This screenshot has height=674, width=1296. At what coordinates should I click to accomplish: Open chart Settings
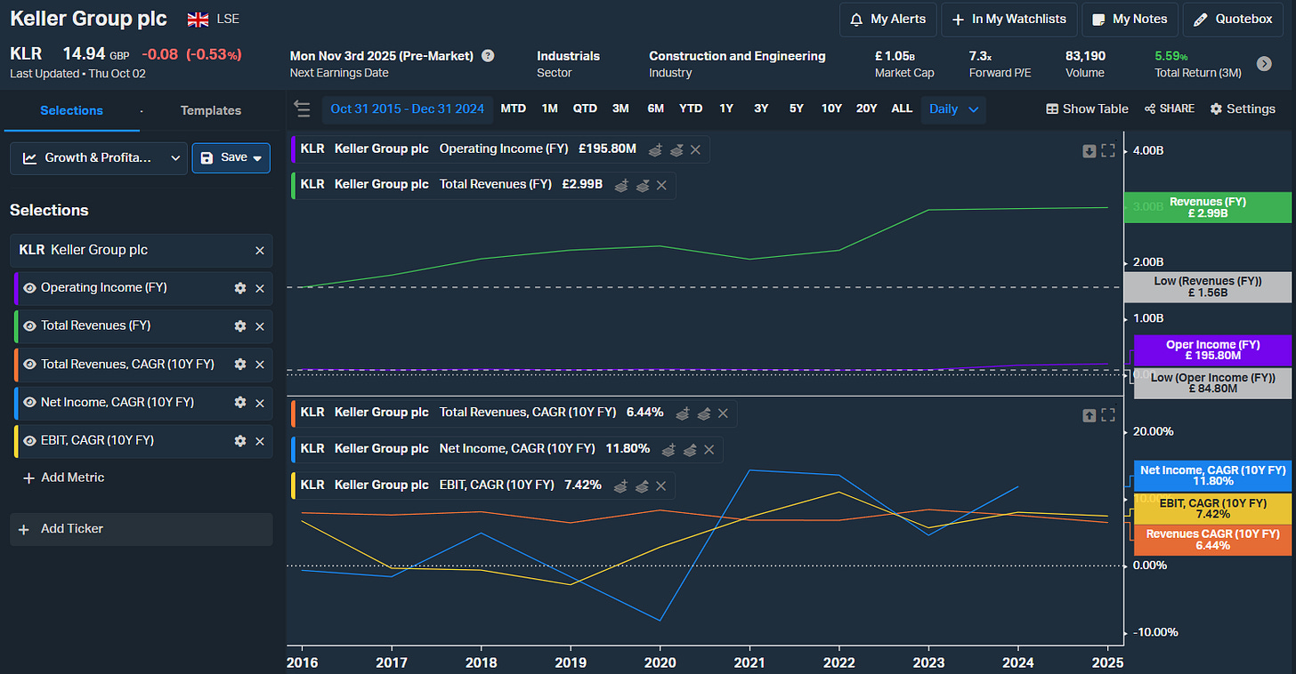click(1243, 108)
